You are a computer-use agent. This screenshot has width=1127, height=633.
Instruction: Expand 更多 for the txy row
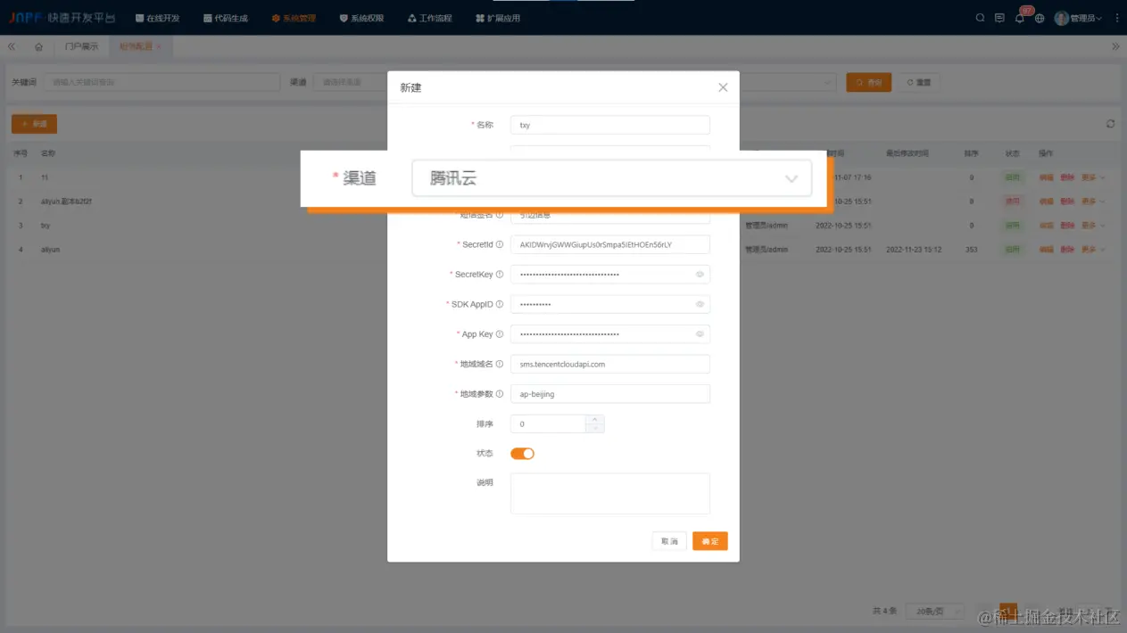1093,226
